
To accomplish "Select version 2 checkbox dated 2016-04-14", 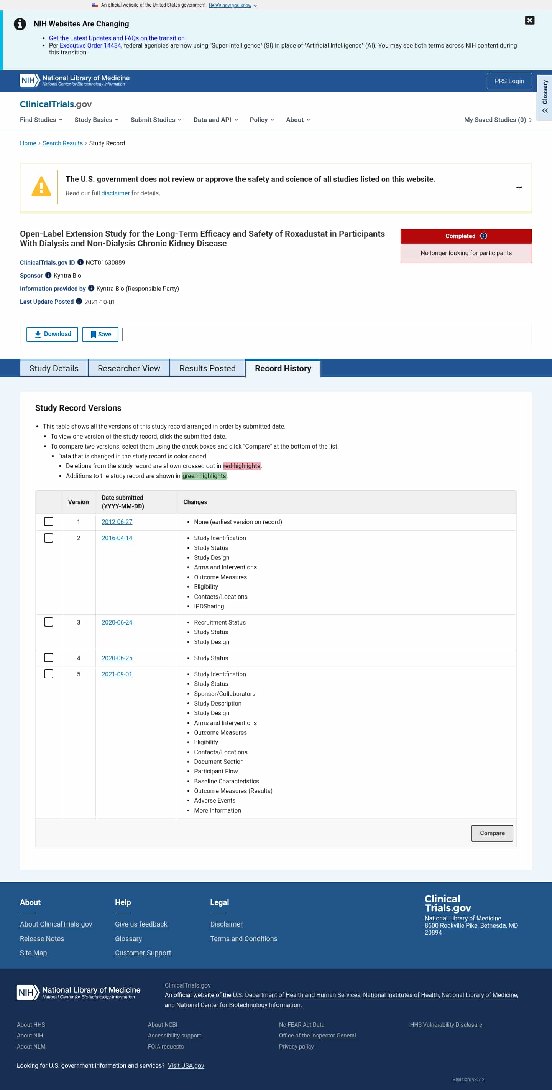I will point(49,538).
